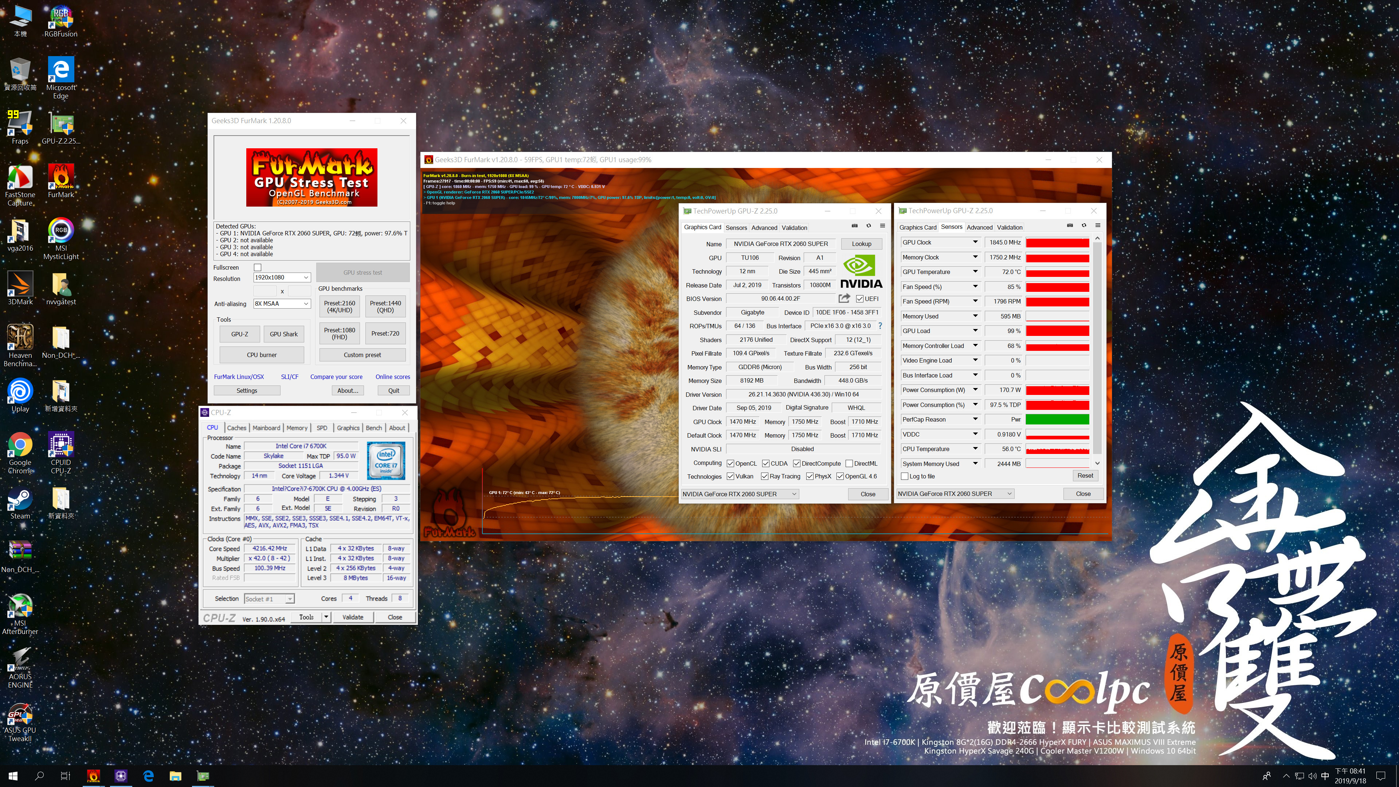Open the GPU-Z hamburger menu icon
1399x787 pixels.
[x=882, y=226]
